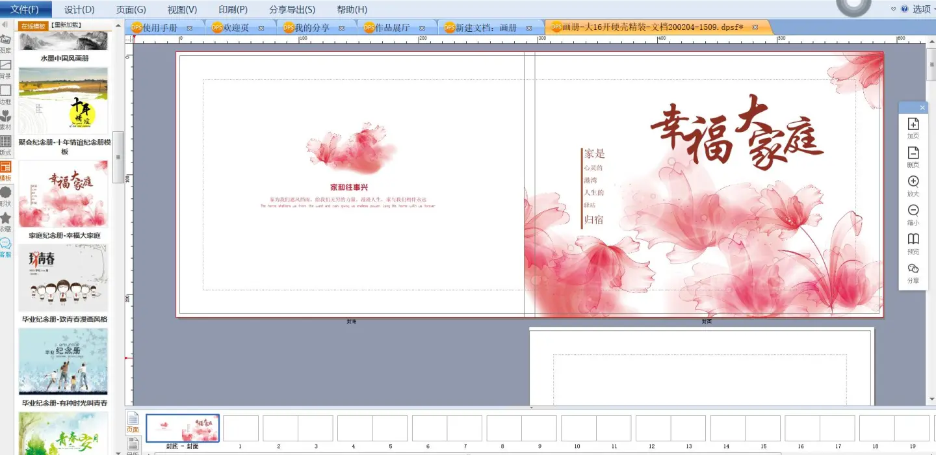Viewport: 936px width, 455px height.
Task: Open the 文件(F) menu
Action: click(x=25, y=9)
